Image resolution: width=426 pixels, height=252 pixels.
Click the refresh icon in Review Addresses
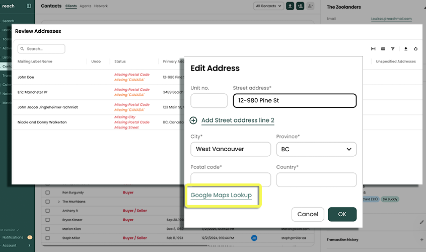[x=415, y=49]
